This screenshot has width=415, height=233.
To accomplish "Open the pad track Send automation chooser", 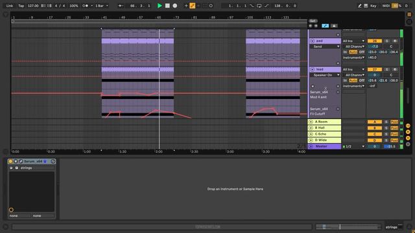I will [325, 47].
